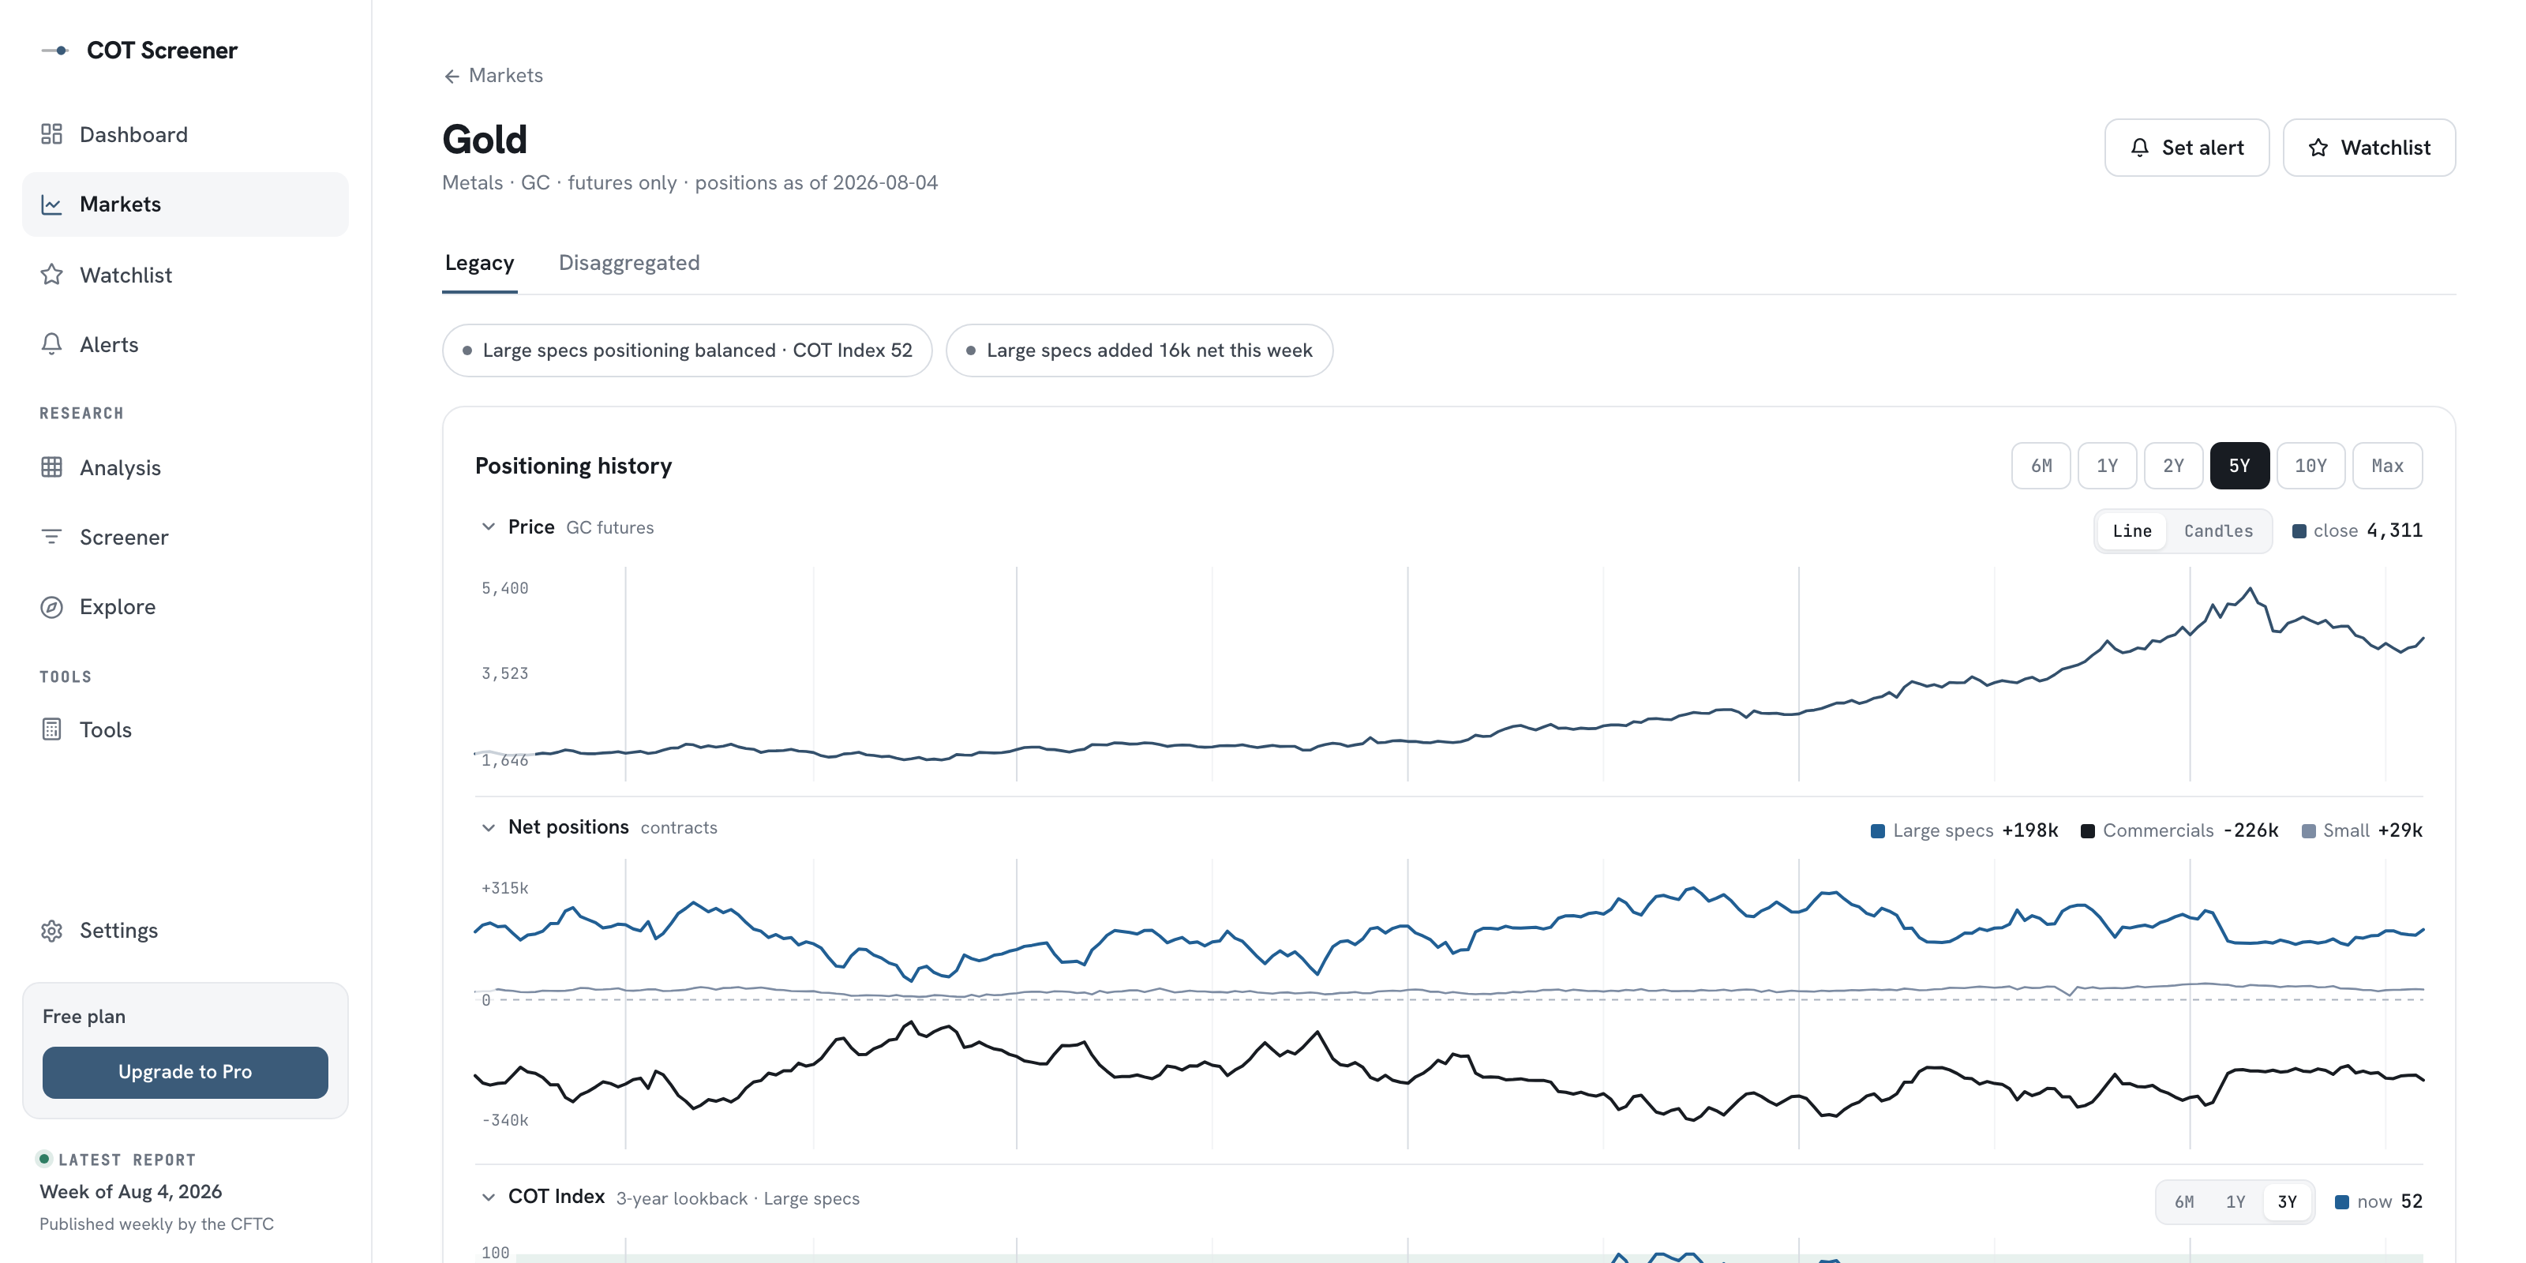Open Dashboard grid icon in sidebar
Viewport: 2526px width, 1263px height.
pos(52,134)
